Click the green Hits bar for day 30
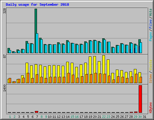 click(139, 46)
